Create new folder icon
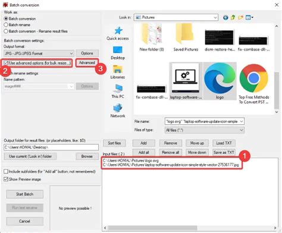This screenshot has height=233, width=282. (240, 17)
